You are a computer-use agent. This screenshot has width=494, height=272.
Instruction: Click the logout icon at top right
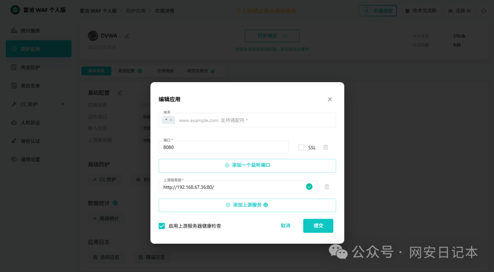[483, 10]
